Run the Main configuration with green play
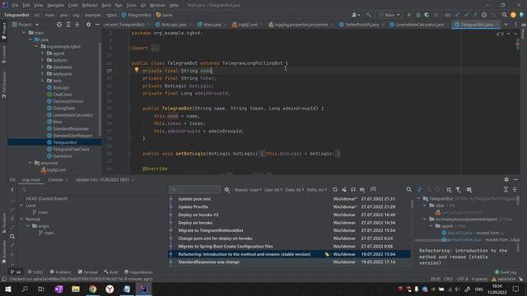Image resolution: width=527 pixels, height=296 pixels. [x=409, y=15]
